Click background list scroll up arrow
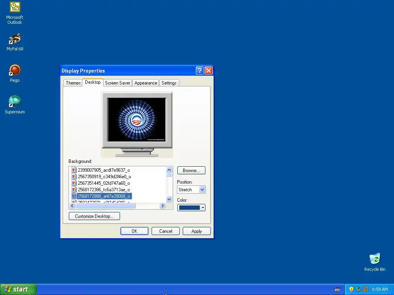 tap(169, 170)
